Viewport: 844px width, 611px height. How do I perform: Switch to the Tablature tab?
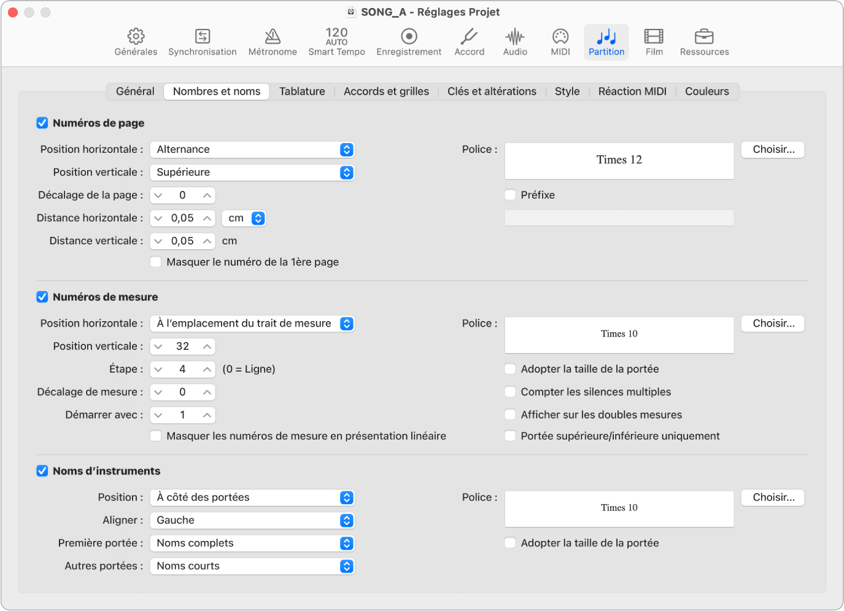coord(302,91)
